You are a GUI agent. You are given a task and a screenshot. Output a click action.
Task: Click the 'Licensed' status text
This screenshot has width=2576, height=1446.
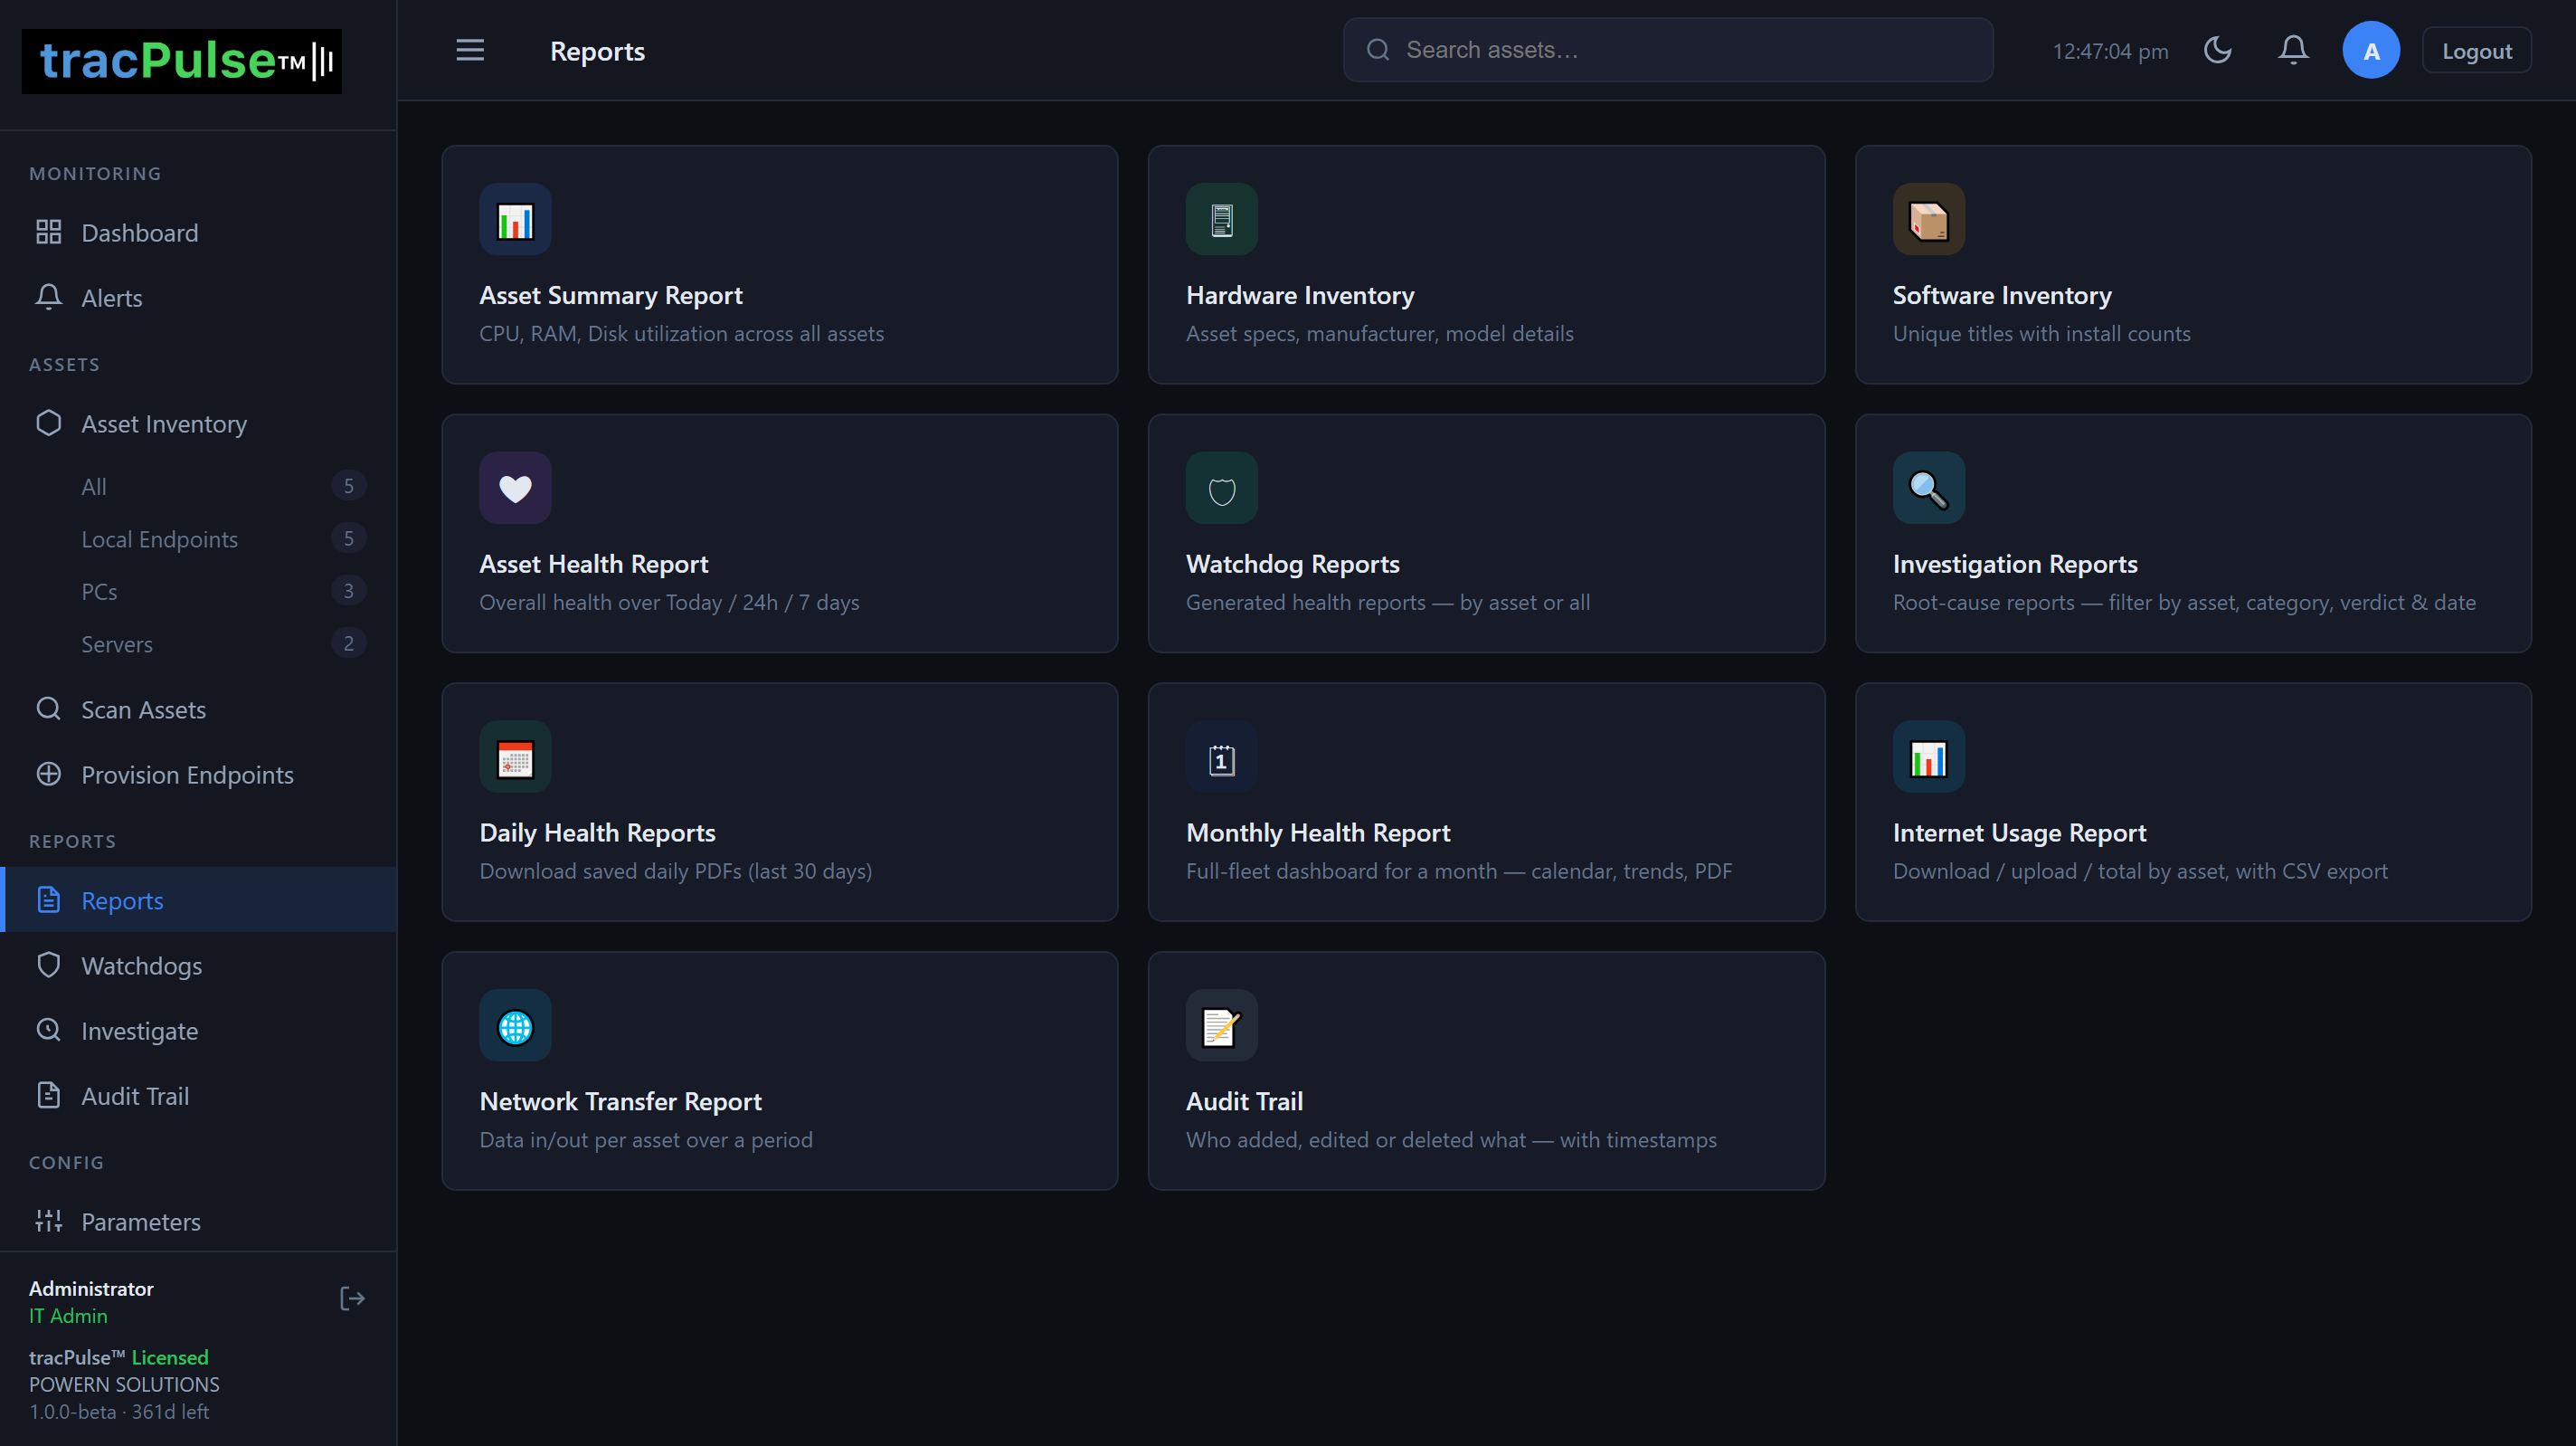pos(170,1357)
